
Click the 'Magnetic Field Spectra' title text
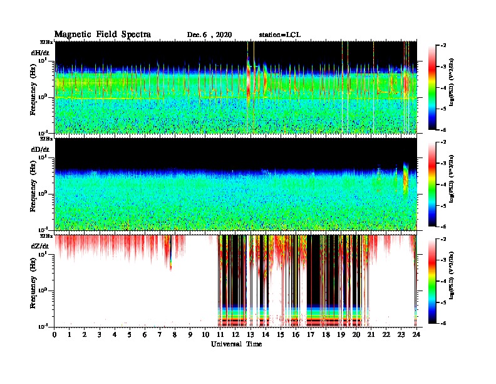(103, 35)
